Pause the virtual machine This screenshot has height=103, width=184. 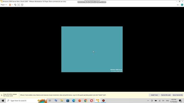click(10, 5)
